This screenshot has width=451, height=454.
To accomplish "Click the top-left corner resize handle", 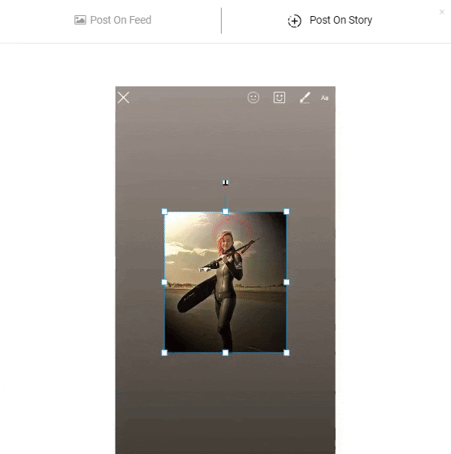I will pos(164,212).
